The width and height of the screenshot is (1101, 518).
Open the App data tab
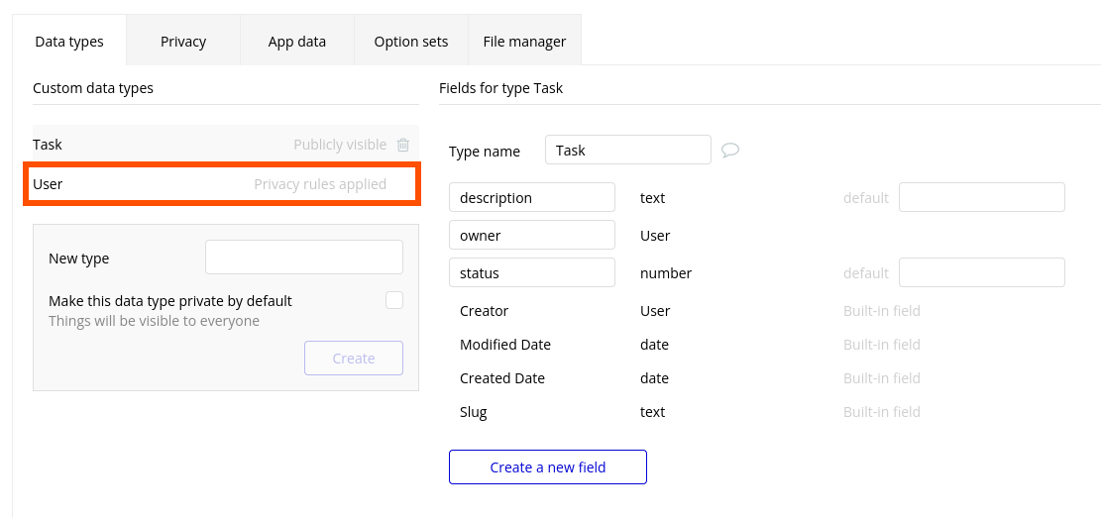[297, 42]
